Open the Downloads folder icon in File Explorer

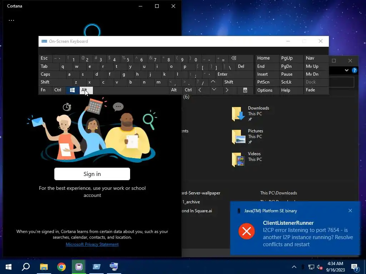[x=238, y=114]
